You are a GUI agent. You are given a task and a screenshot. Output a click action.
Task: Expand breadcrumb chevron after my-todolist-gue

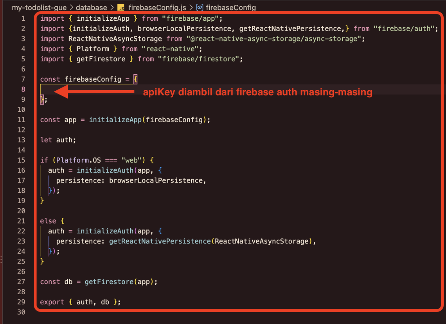tap(71, 7)
